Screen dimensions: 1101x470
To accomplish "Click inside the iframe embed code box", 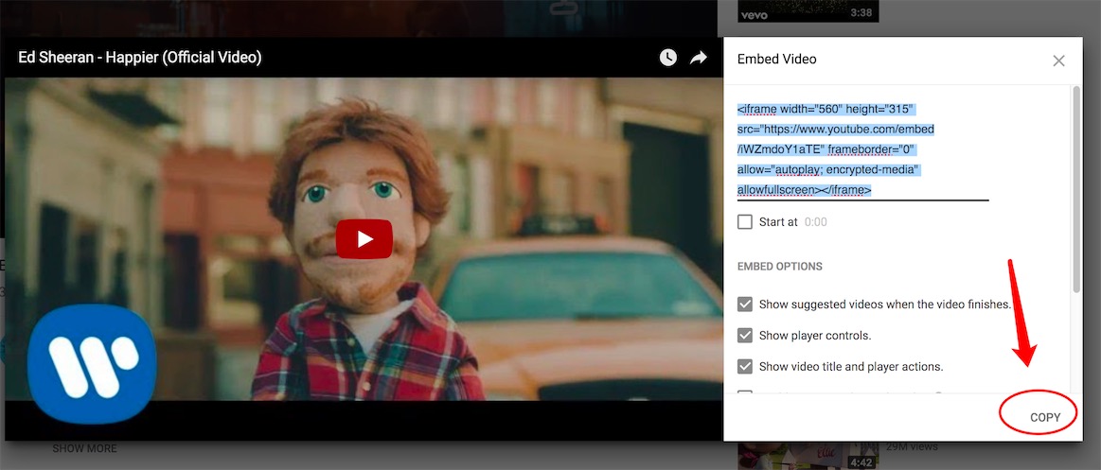I will pos(852,149).
